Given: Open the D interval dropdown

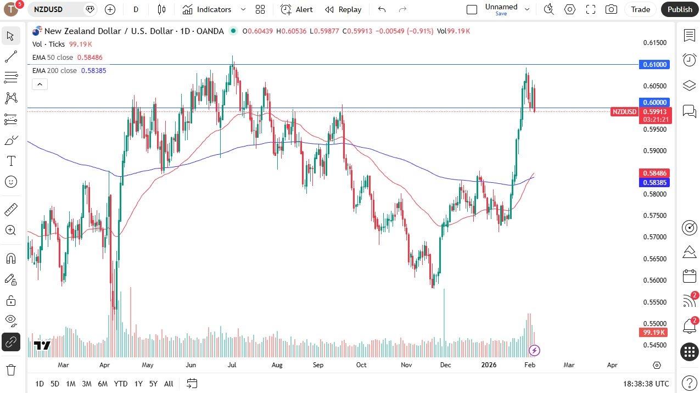Looking at the screenshot, I should (x=136, y=9).
